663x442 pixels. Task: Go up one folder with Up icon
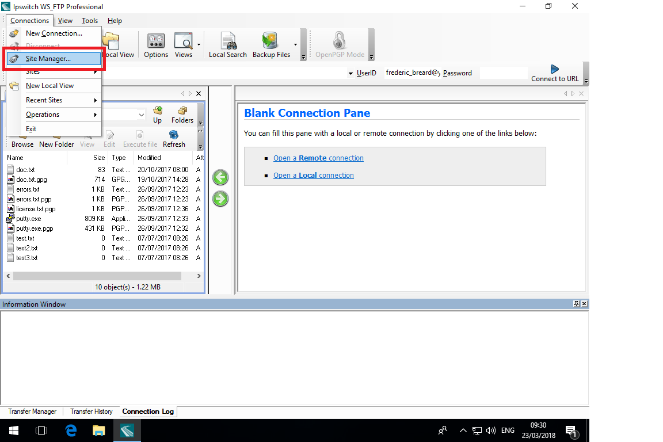click(x=157, y=115)
